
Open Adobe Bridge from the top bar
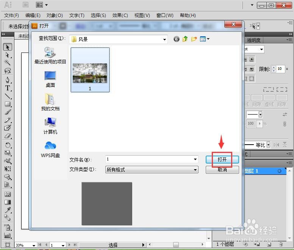(x=26, y=5)
